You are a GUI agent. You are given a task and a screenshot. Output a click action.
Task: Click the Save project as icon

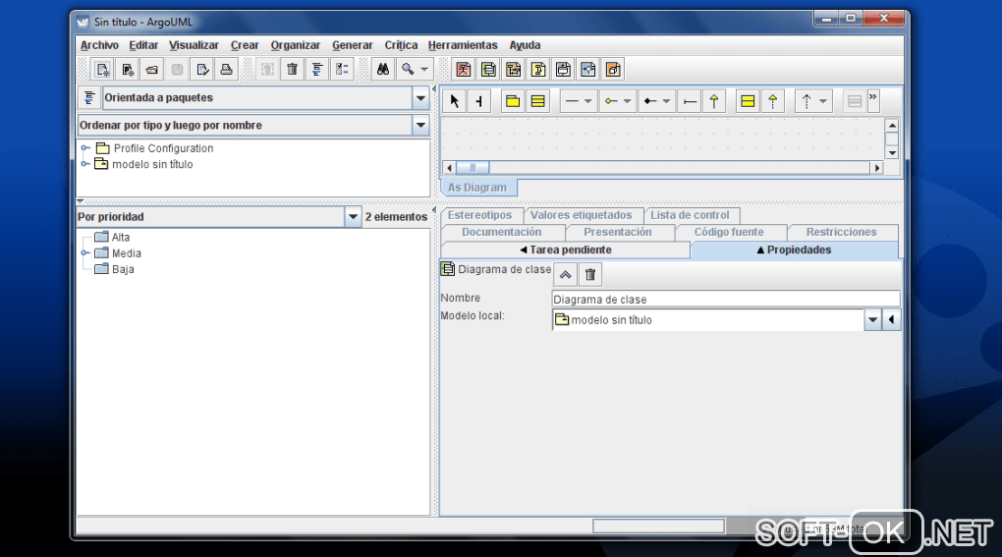pyautogui.click(x=202, y=70)
